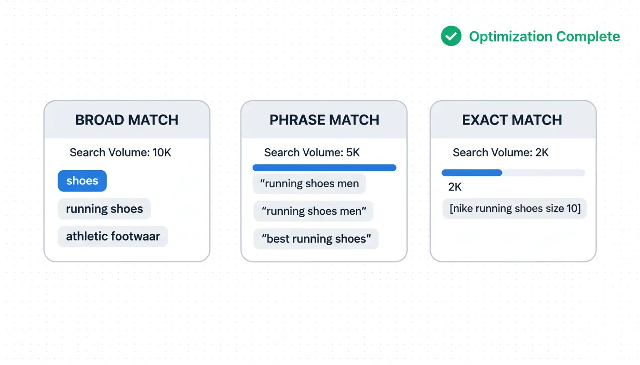Pick the athletic footwaar keyword chip
Screen dimensions: 640x365
(113, 237)
